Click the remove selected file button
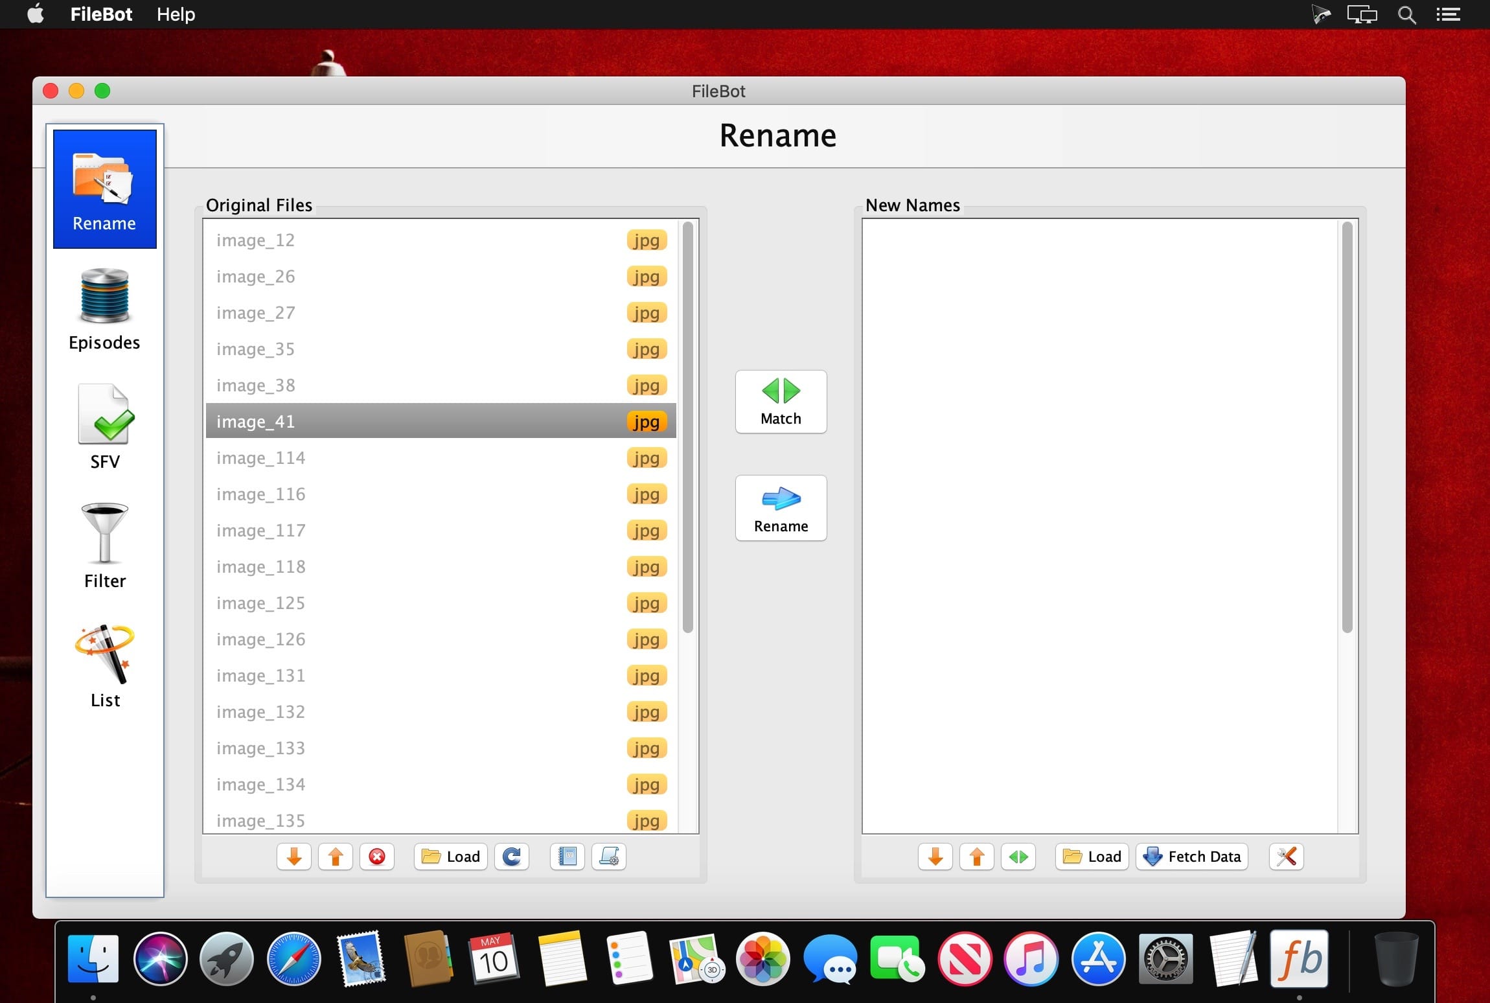Viewport: 1490px width, 1003px height. [377, 857]
